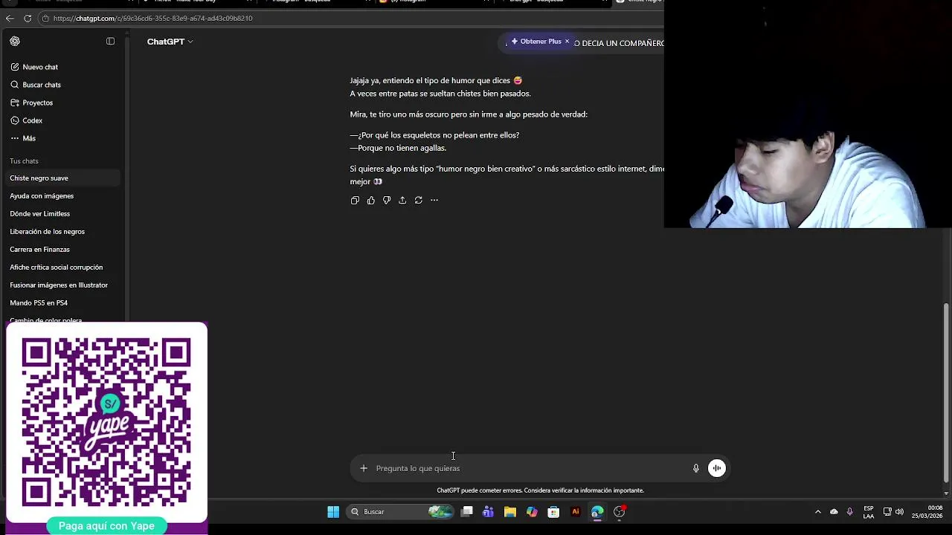952x535 pixels.
Task: Collapse the Tus chats section header
Action: coord(24,161)
